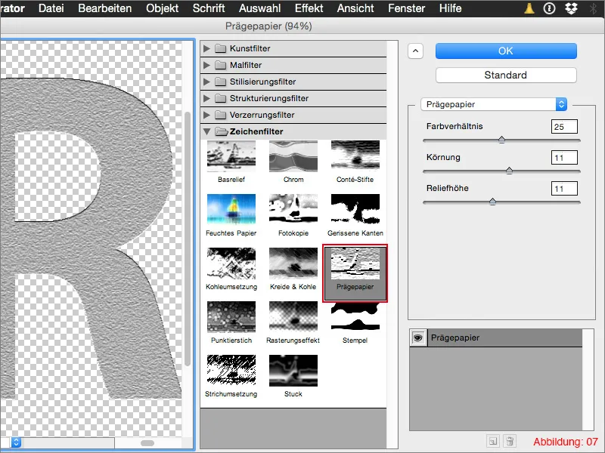Screen dimensions: 605x453
Task: Select the Strichumsetzung filter thumbnail
Action: coord(231,370)
